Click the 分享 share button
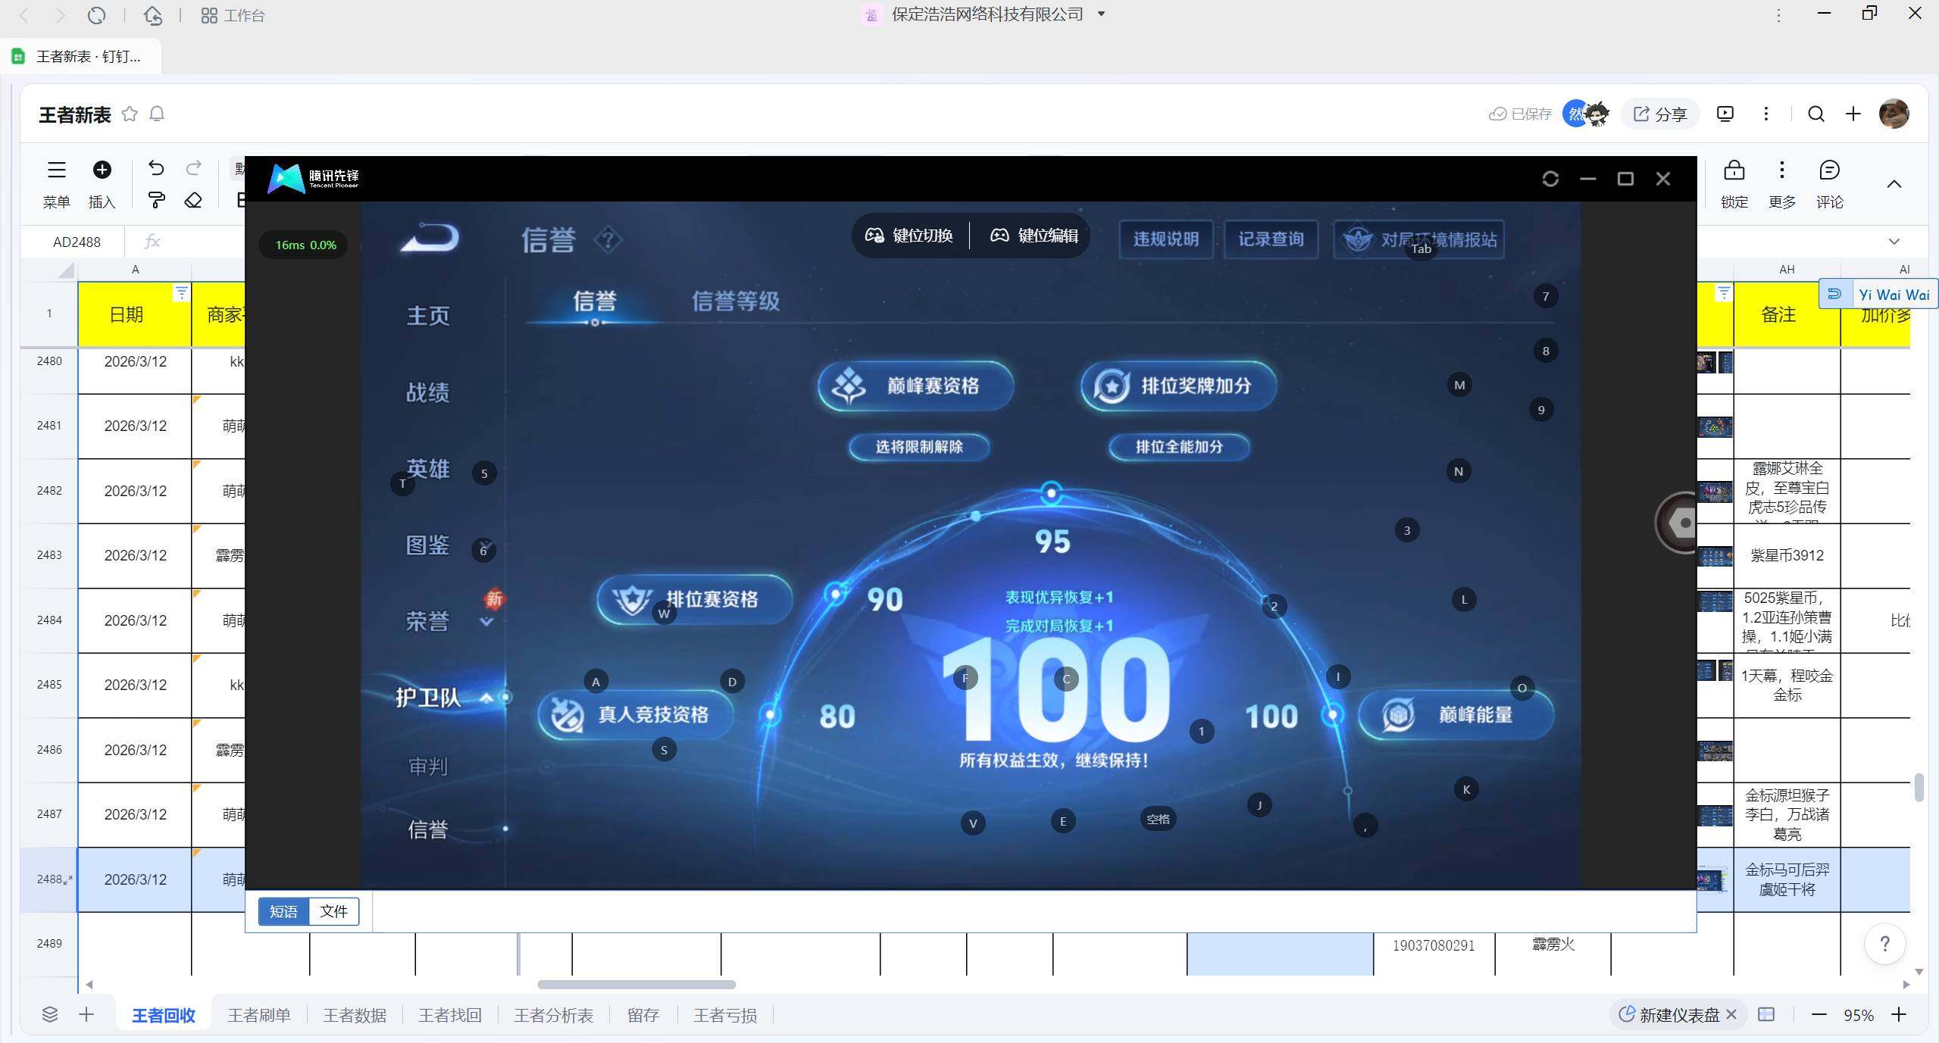The width and height of the screenshot is (1939, 1043). (x=1659, y=114)
